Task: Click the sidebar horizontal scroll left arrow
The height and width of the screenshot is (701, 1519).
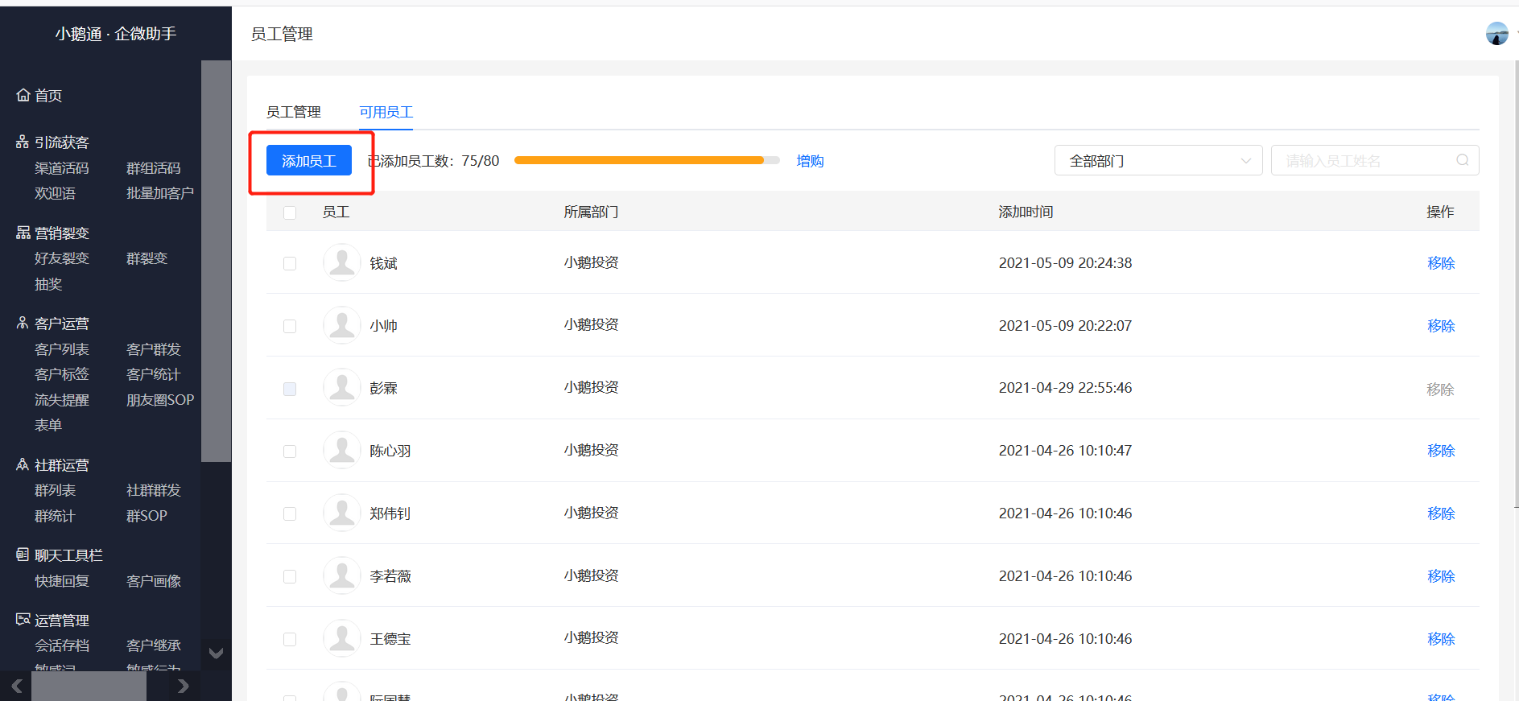Action: pos(16,687)
